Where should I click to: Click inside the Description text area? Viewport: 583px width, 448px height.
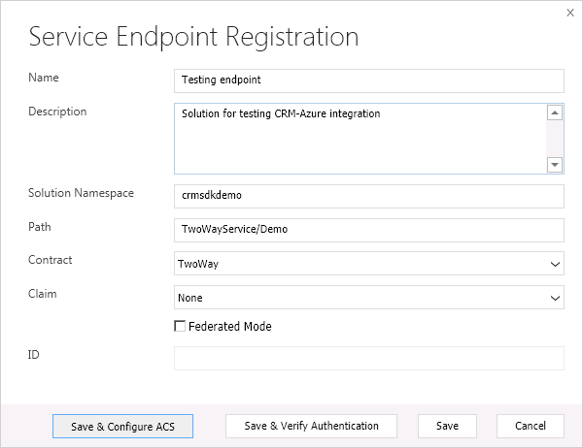[x=360, y=139]
